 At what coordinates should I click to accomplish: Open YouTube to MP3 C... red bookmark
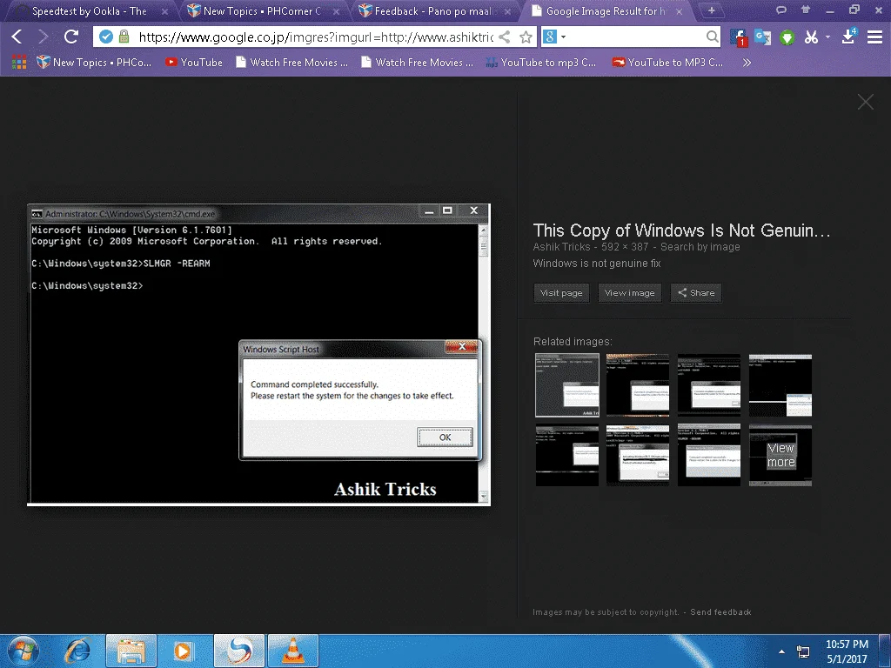tap(667, 63)
